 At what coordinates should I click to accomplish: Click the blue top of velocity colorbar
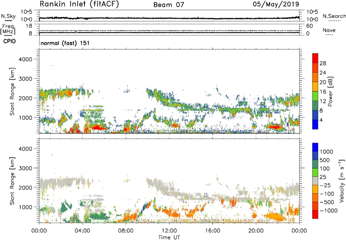315,147
